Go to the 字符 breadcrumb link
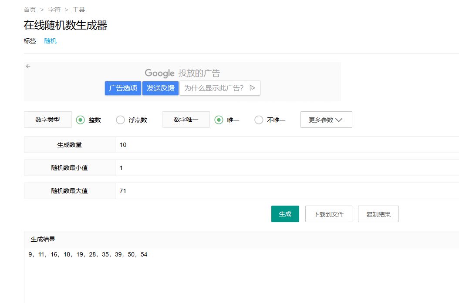The height and width of the screenshot is (303, 459). (54, 10)
